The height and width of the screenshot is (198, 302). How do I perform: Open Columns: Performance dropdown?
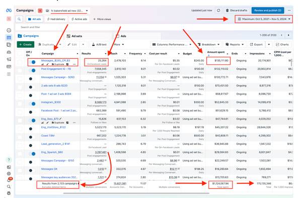(172, 45)
